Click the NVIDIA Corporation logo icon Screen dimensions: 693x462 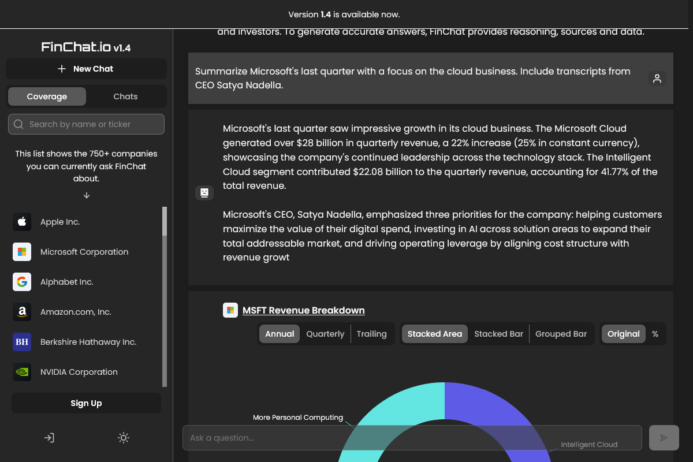22,372
